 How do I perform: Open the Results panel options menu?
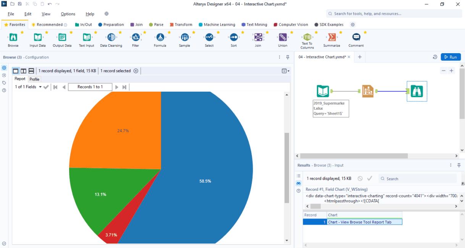pos(450,165)
